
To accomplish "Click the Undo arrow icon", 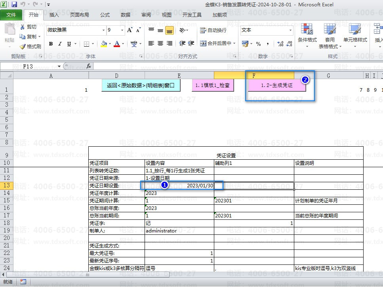I will (x=23, y=4).
